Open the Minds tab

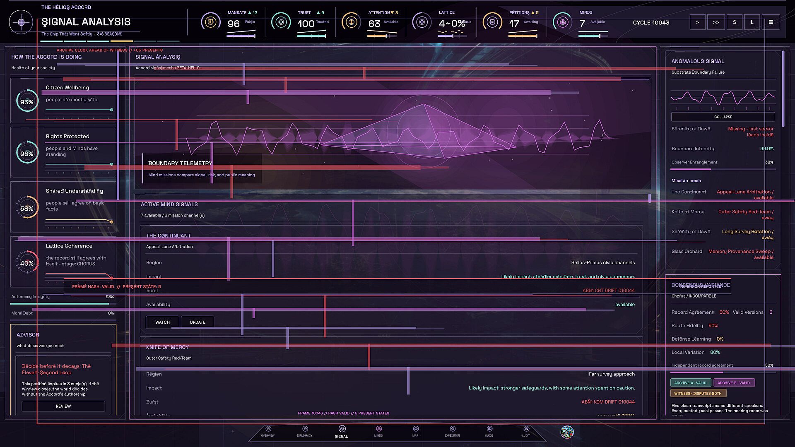pos(378,432)
